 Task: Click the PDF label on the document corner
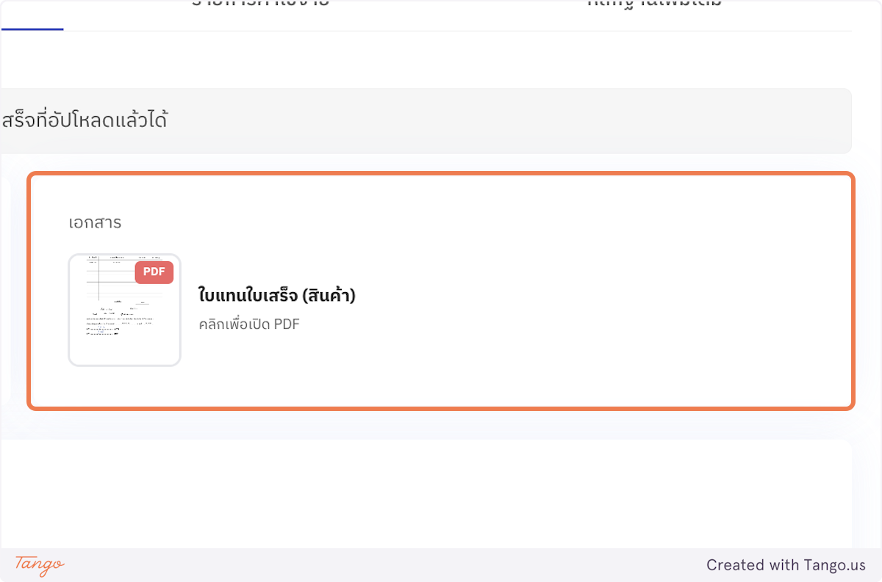coord(154,272)
